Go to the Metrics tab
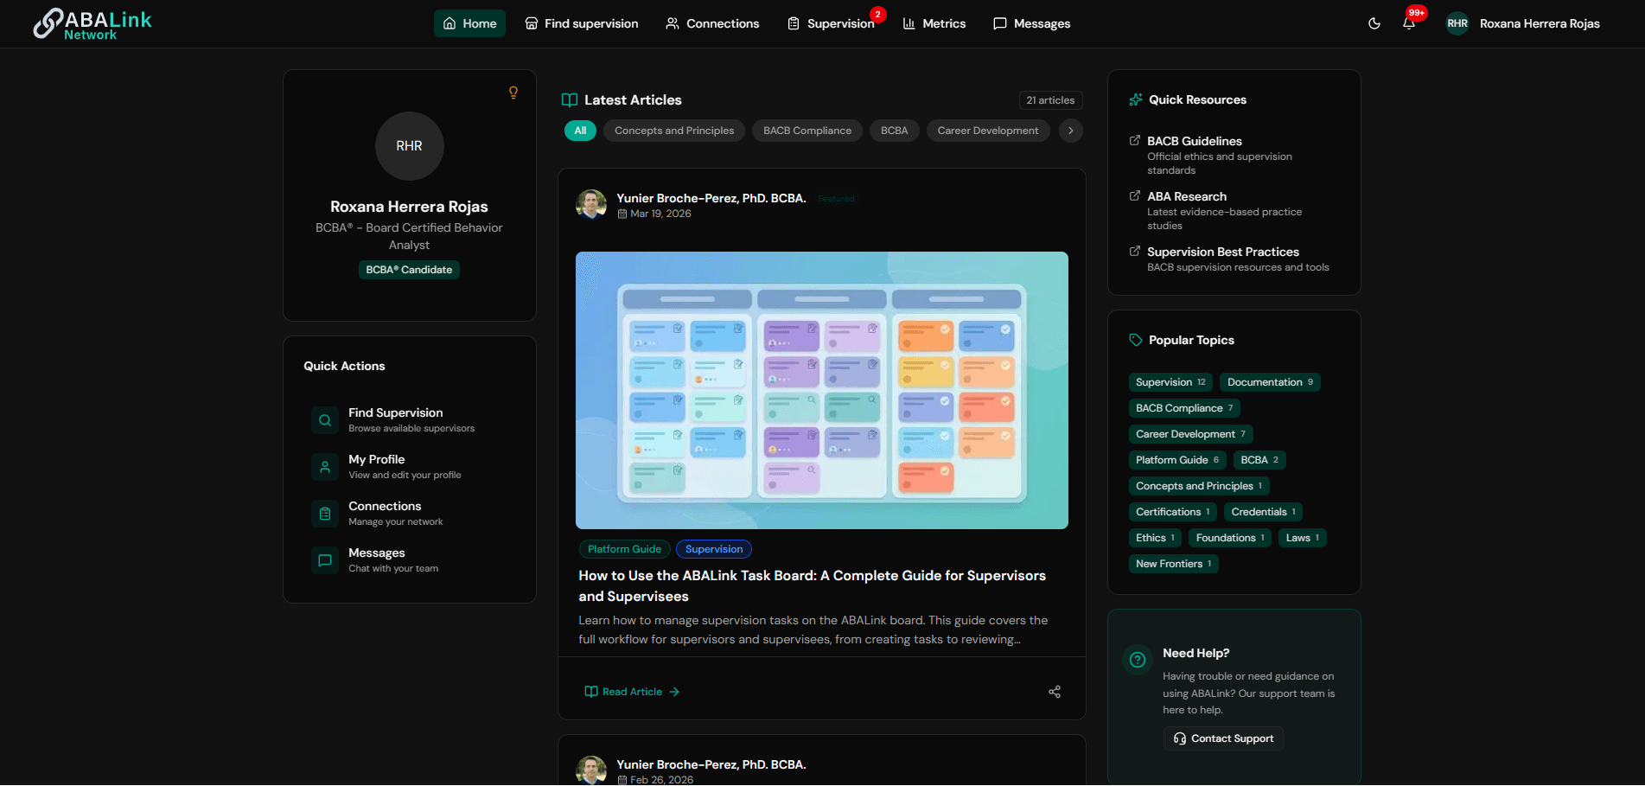The width and height of the screenshot is (1645, 786). click(934, 23)
